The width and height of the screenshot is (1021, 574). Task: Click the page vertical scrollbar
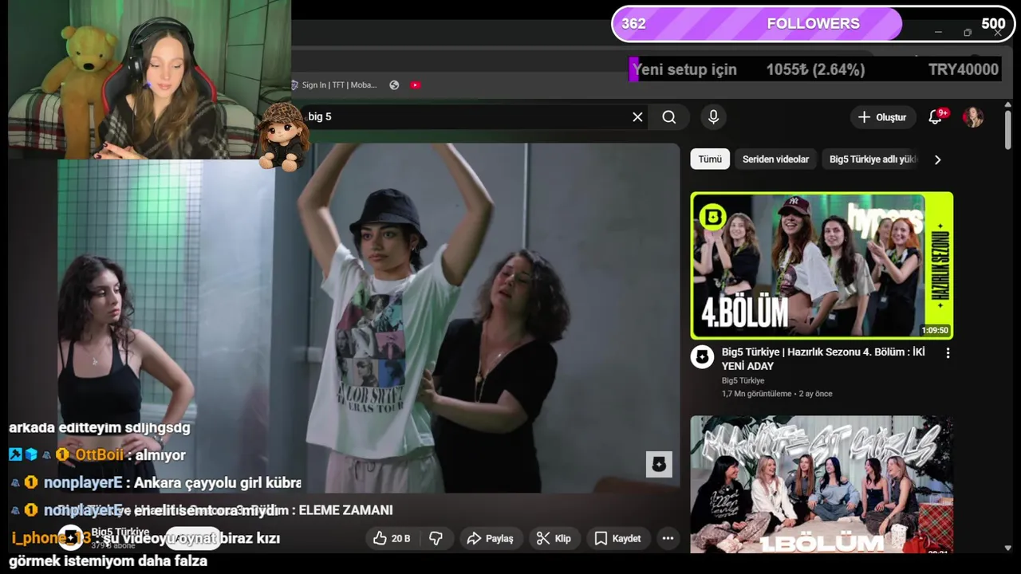tap(1007, 130)
